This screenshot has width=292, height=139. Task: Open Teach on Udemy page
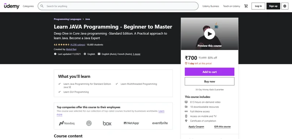pyautogui.click(x=232, y=6)
